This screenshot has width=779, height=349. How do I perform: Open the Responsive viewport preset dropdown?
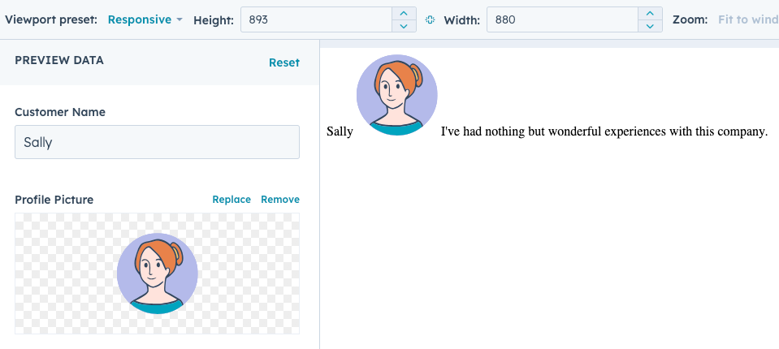pyautogui.click(x=140, y=19)
